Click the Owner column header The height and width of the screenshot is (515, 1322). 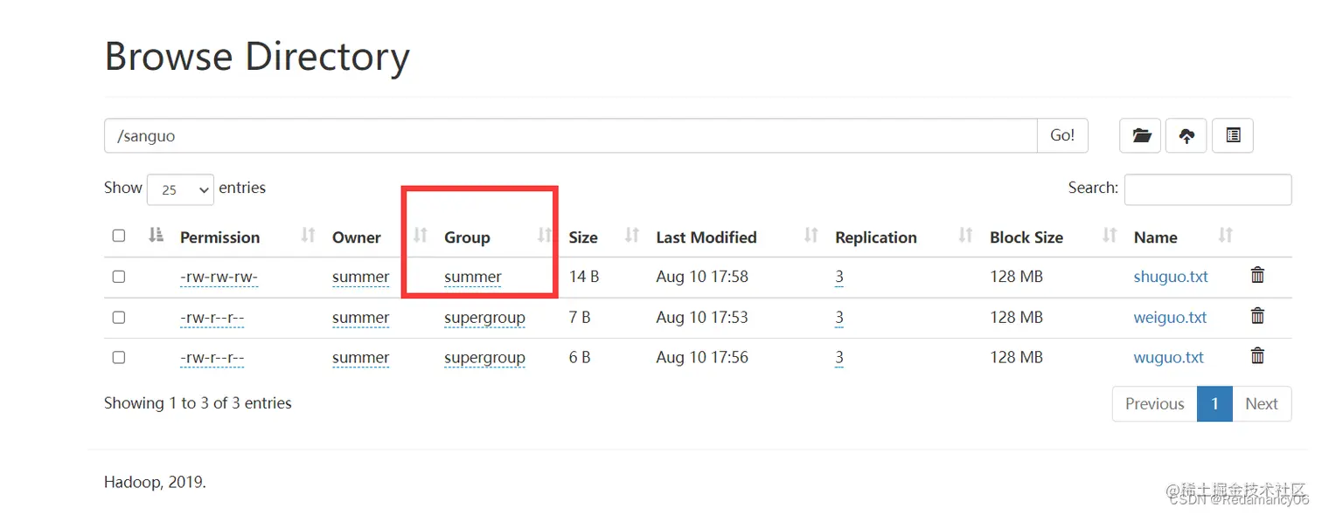click(356, 237)
